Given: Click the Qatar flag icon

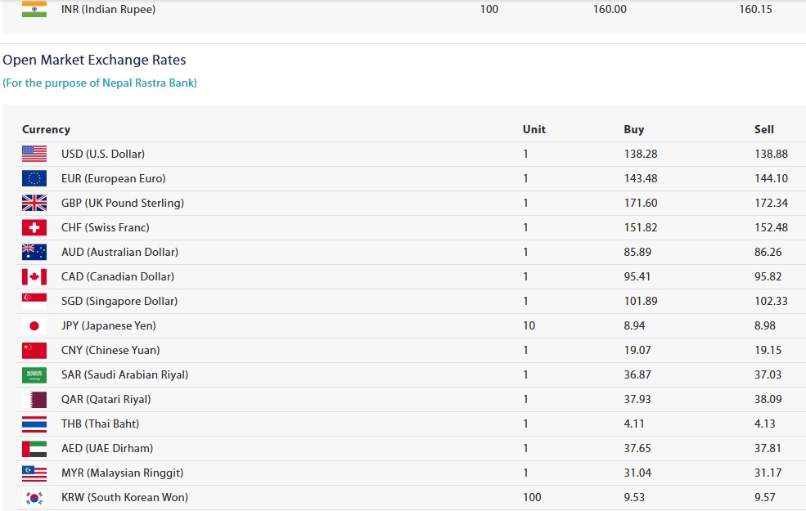Looking at the screenshot, I should coord(34,399).
